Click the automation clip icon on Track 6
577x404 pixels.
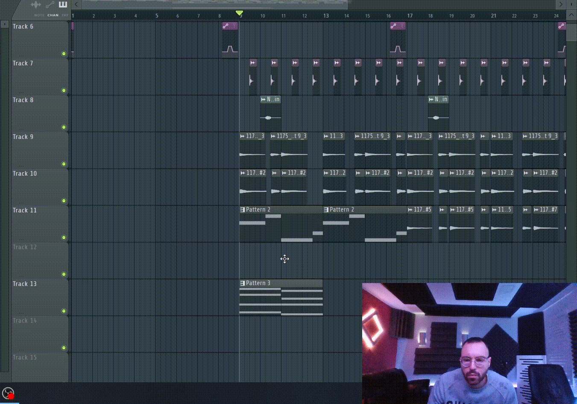(x=226, y=26)
